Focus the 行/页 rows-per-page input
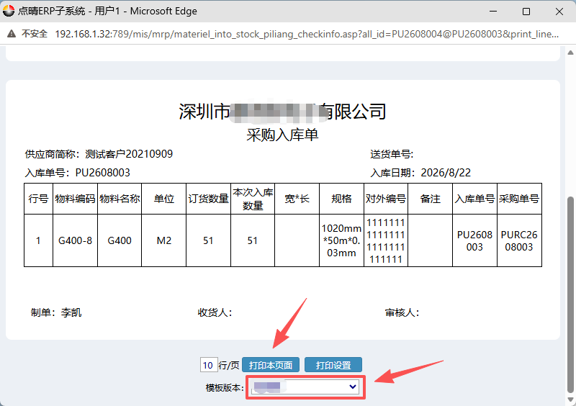This screenshot has width=576, height=406. pos(209,365)
